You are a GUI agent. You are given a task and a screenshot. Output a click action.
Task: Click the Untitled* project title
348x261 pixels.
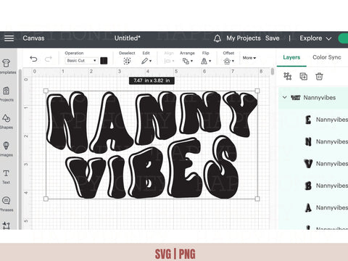coord(128,38)
